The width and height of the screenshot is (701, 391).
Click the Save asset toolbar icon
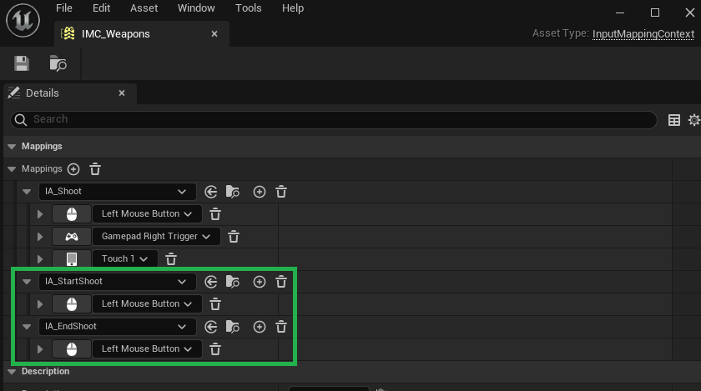click(x=22, y=63)
